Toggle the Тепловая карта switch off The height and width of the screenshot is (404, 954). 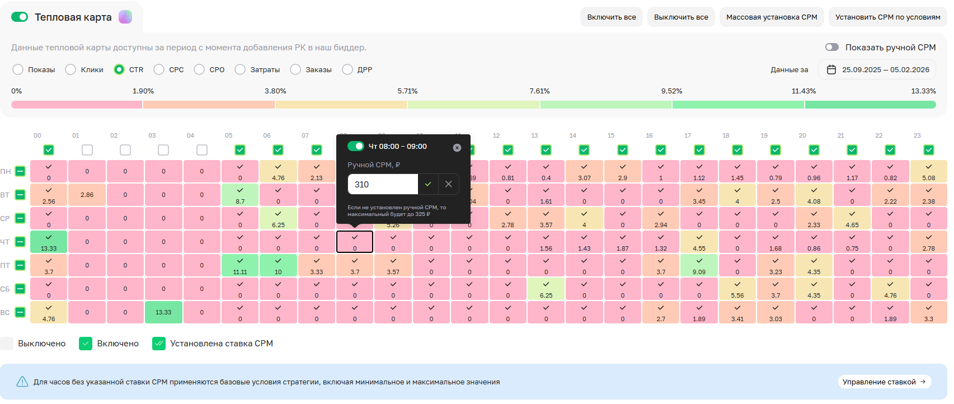tap(20, 17)
